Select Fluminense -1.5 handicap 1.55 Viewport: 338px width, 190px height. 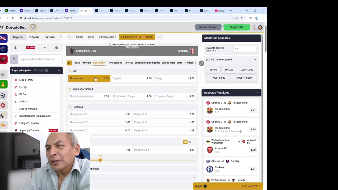click(x=100, y=114)
